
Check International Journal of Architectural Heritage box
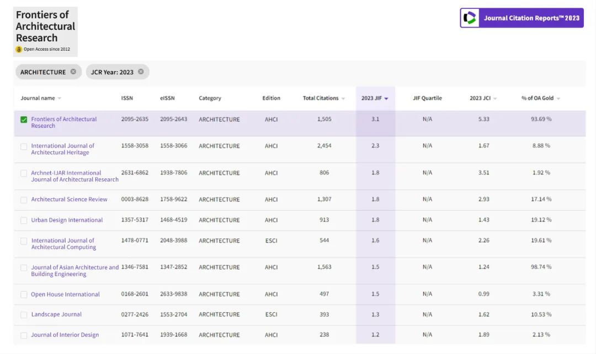(24, 146)
